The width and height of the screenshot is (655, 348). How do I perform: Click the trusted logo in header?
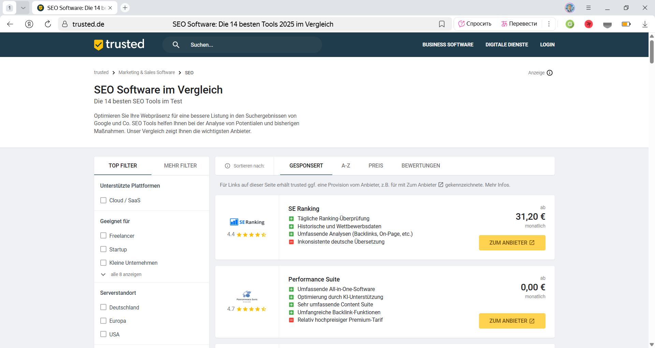119,44
